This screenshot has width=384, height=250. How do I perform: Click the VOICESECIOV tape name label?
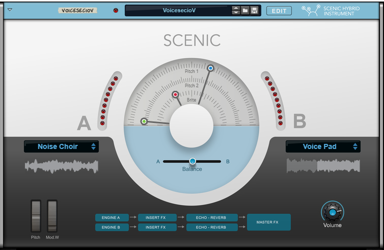pos(77,11)
